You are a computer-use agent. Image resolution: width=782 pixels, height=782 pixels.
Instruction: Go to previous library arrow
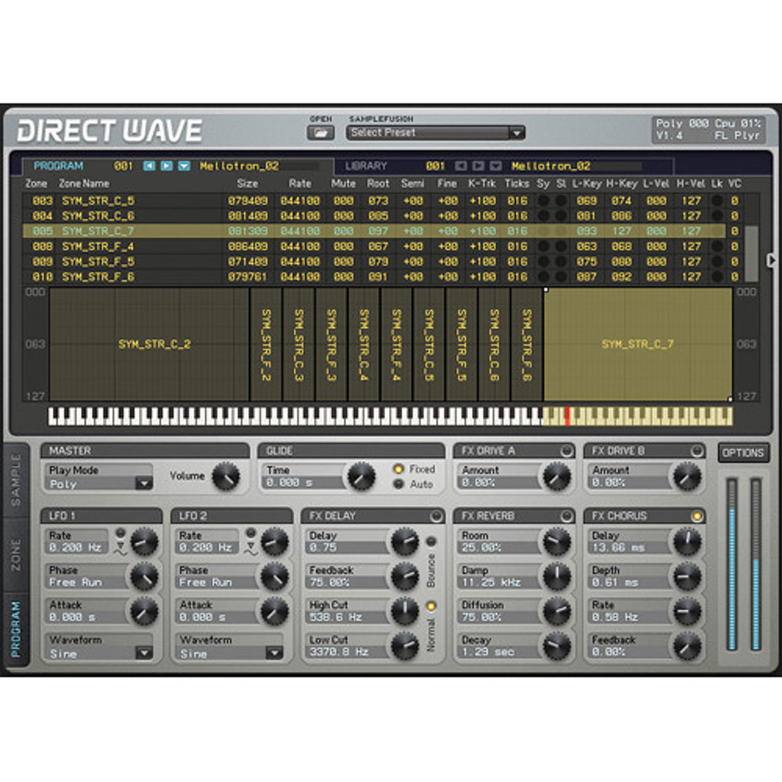461,166
